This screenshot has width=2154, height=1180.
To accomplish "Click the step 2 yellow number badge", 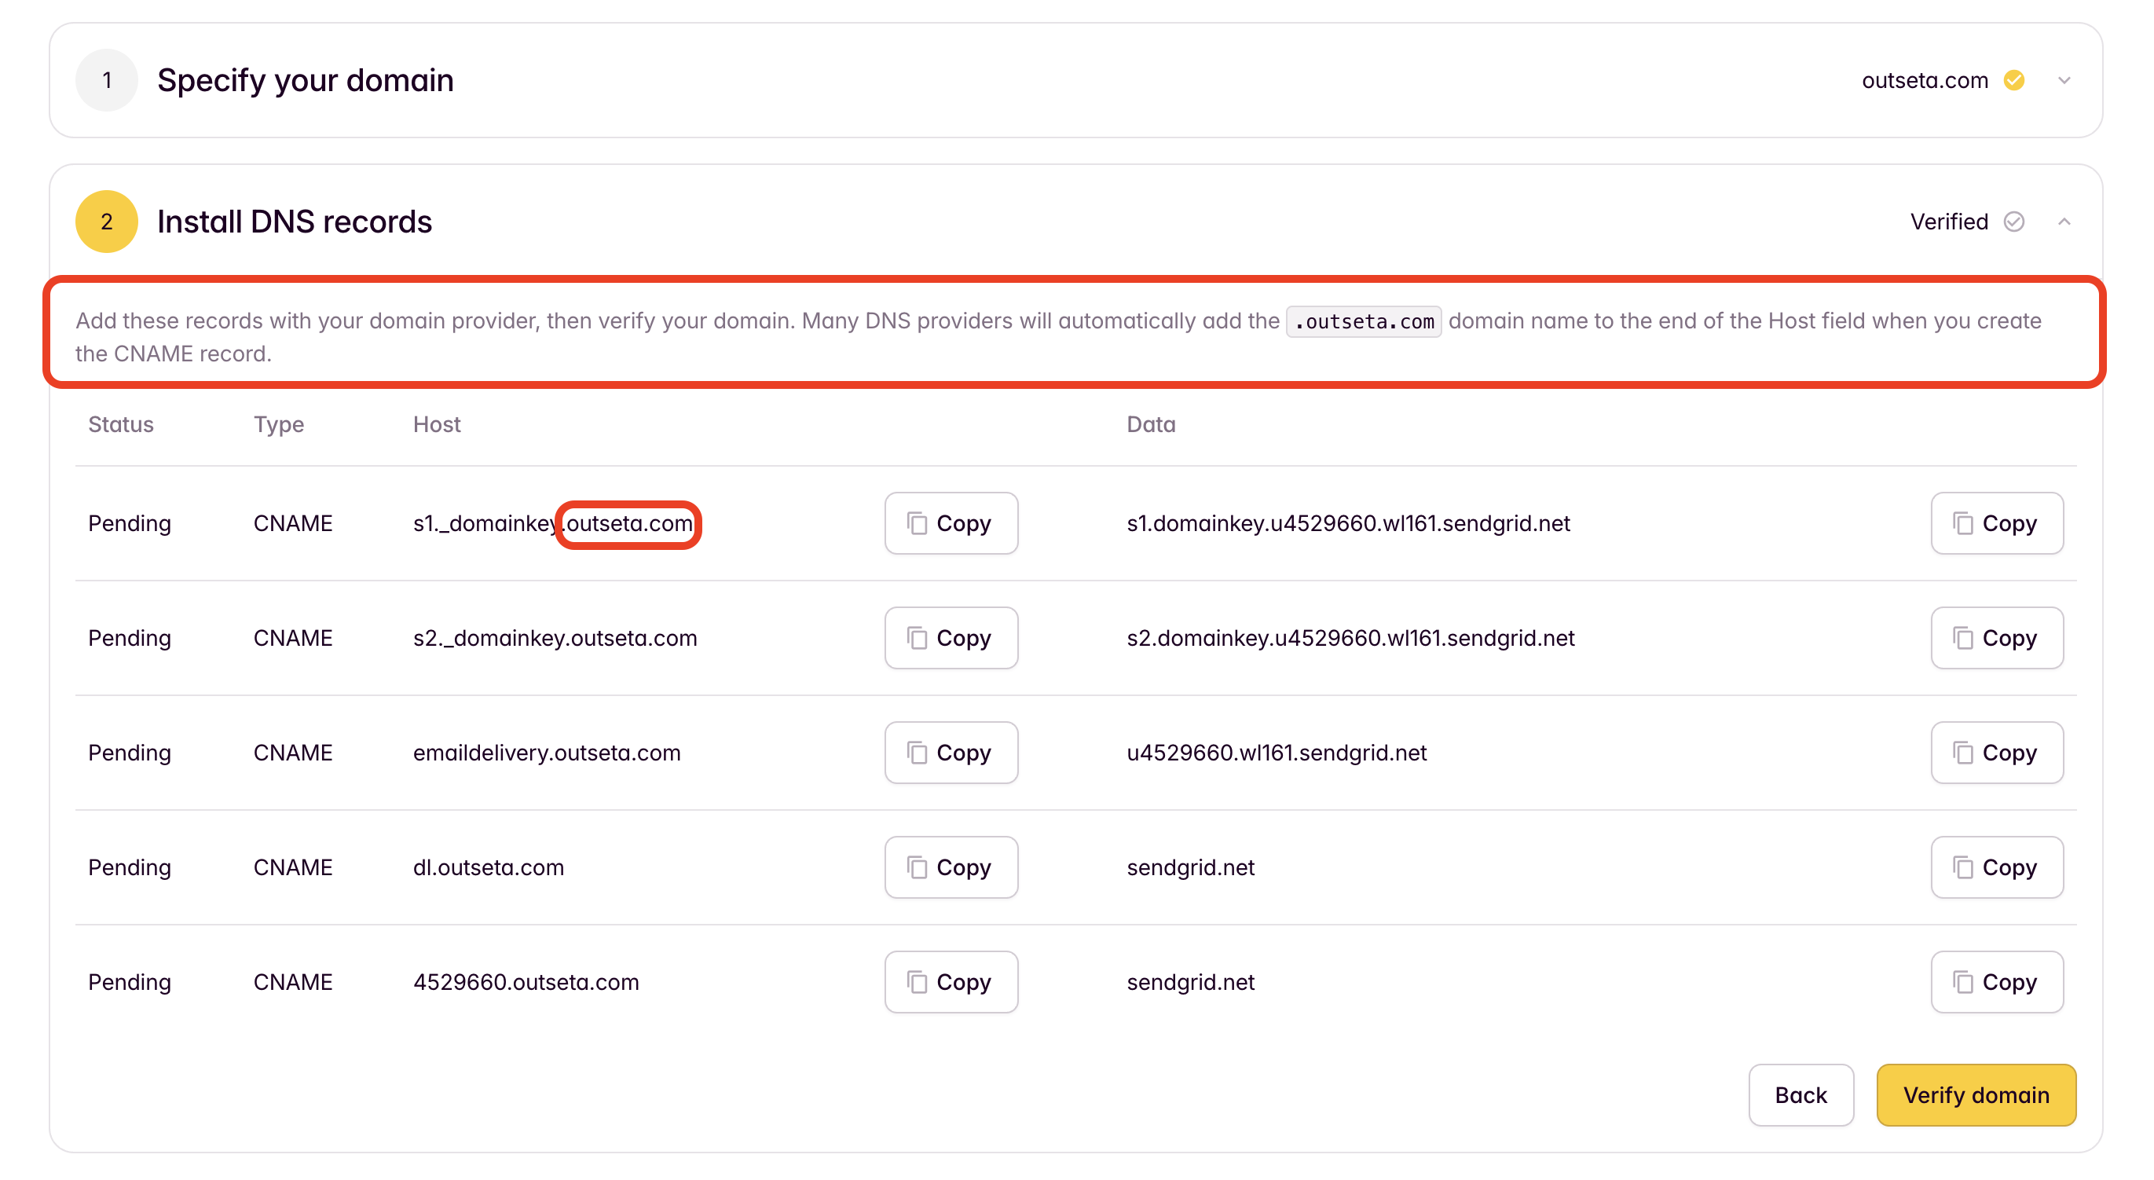I will (x=106, y=222).
